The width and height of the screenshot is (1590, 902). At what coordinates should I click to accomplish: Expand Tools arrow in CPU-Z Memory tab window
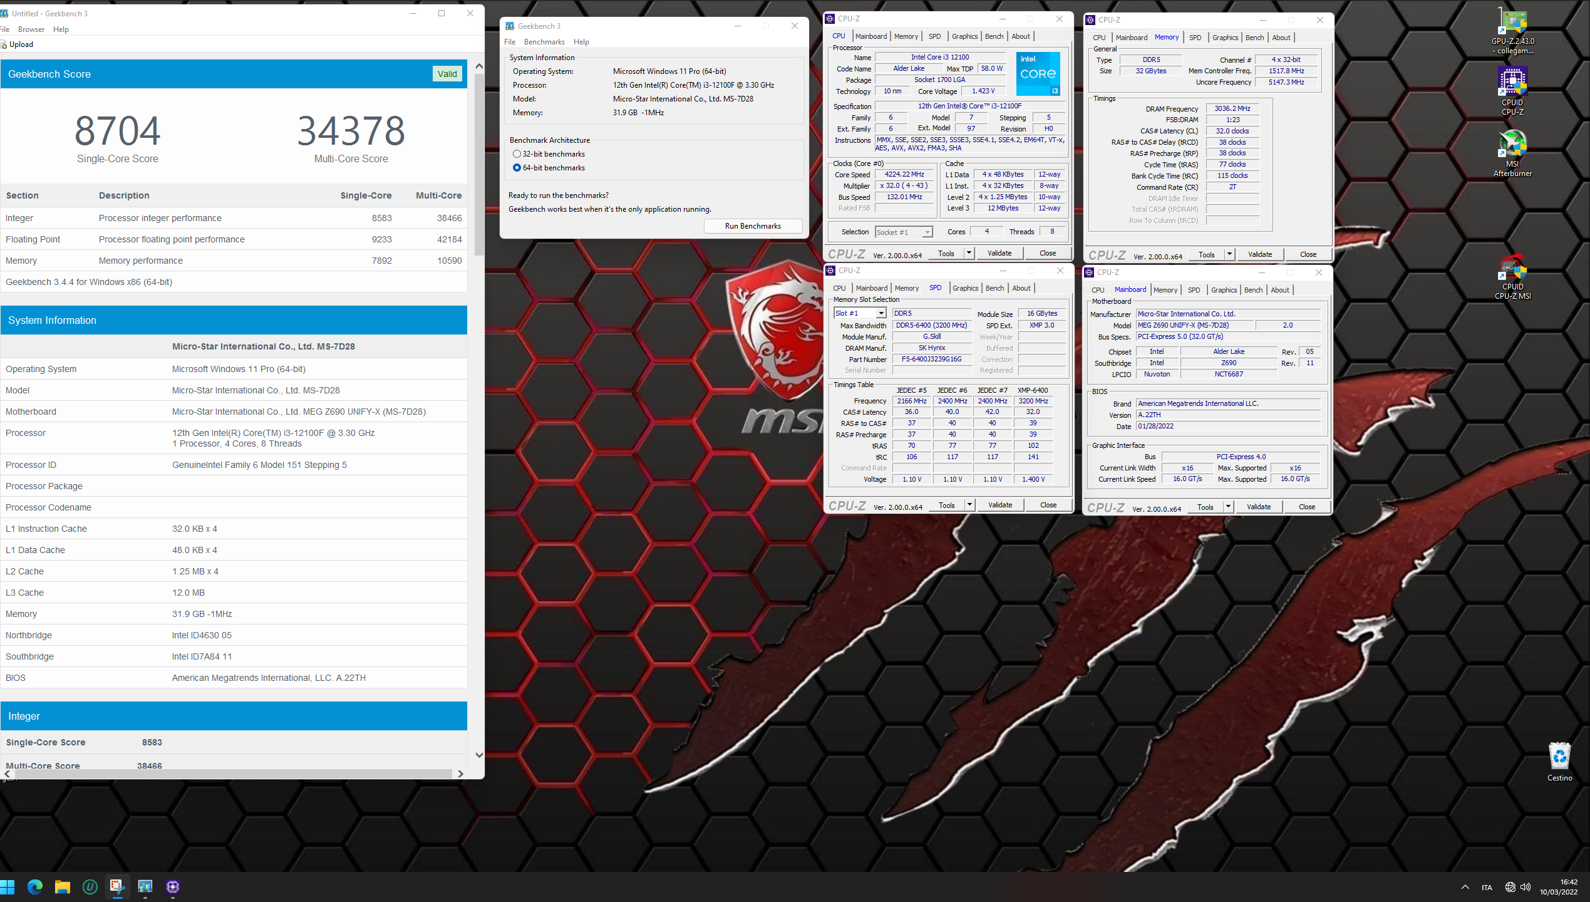[x=1229, y=254]
